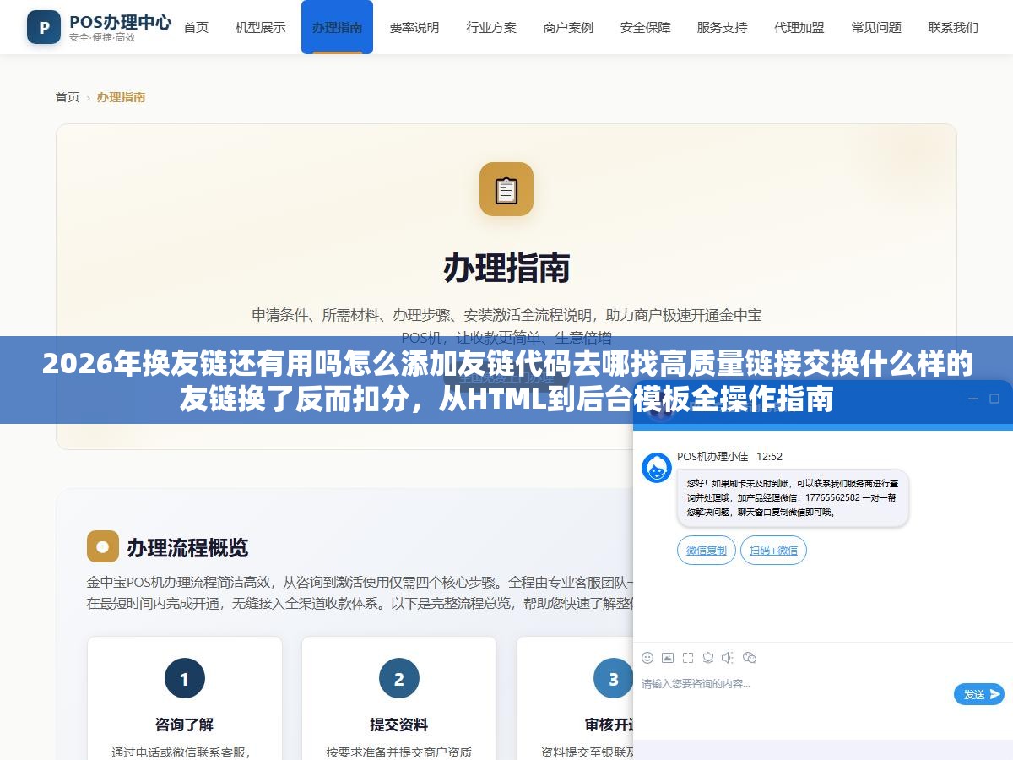Click the POS机办理小佳 agent avatar
This screenshot has height=760, width=1013.
(657, 468)
